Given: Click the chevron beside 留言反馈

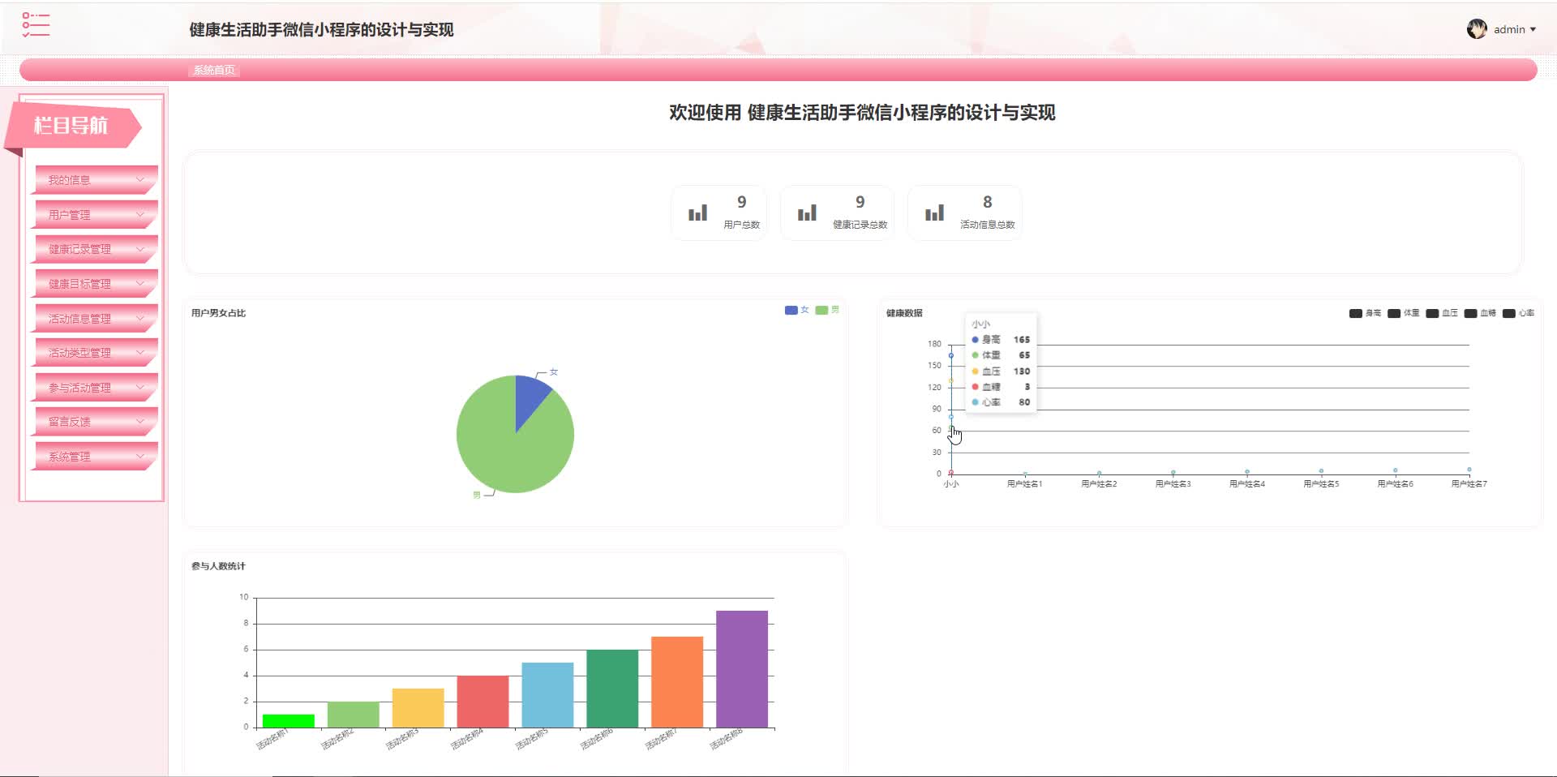Looking at the screenshot, I should [140, 422].
